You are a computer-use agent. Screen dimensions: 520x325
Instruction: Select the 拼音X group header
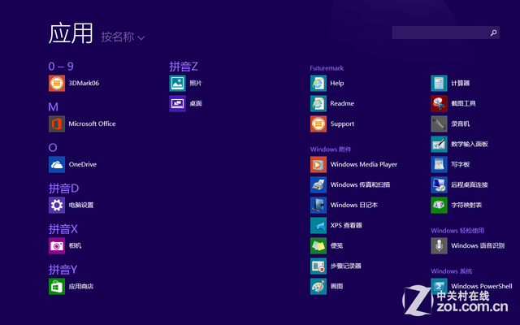(x=63, y=229)
